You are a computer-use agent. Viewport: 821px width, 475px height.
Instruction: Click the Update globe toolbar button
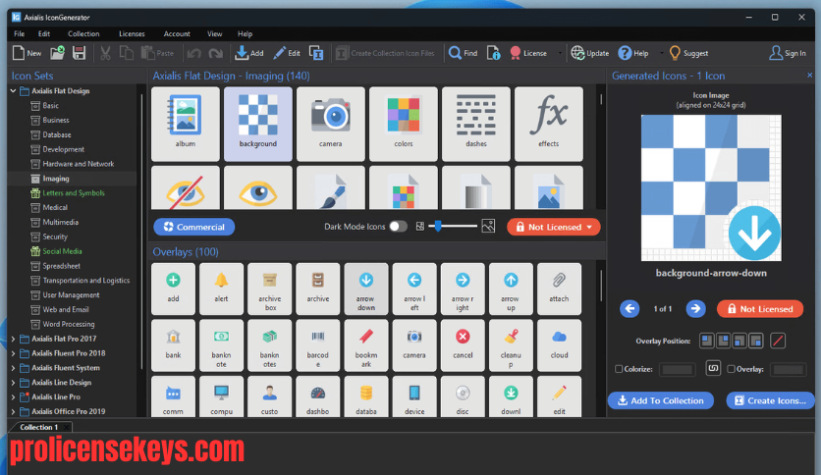(x=590, y=53)
